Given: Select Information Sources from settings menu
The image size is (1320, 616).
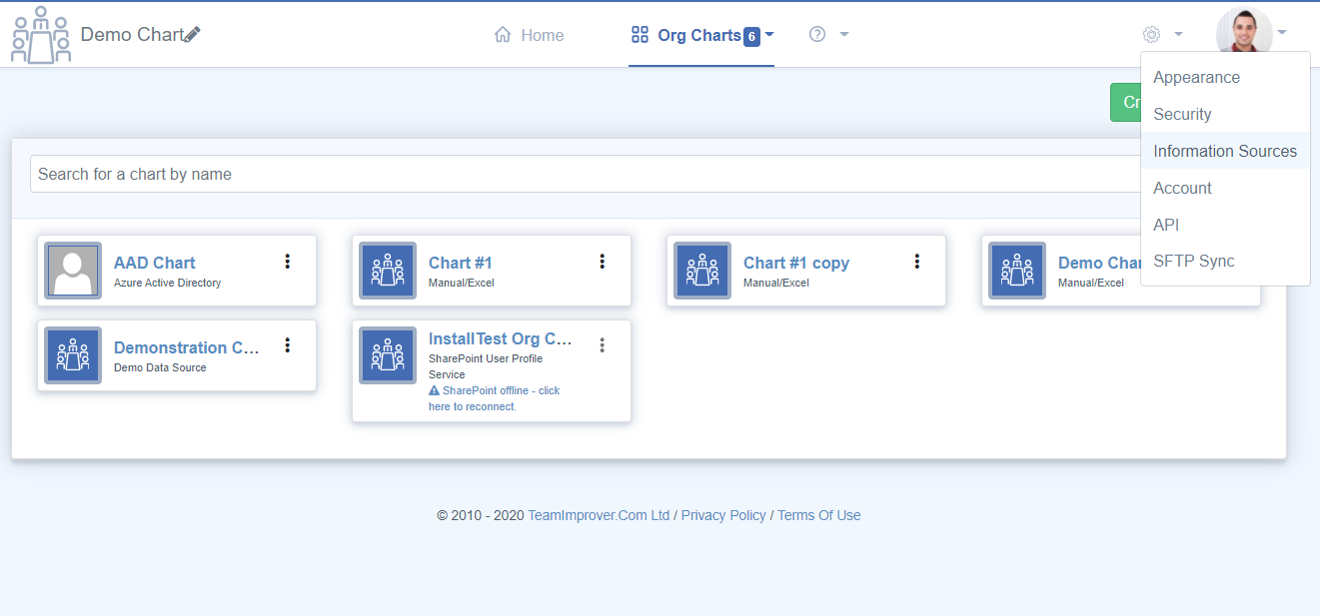Looking at the screenshot, I should 1224,151.
